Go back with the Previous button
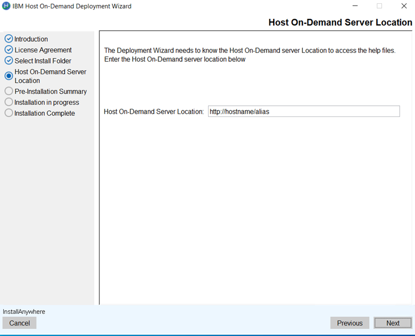 pyautogui.click(x=349, y=323)
